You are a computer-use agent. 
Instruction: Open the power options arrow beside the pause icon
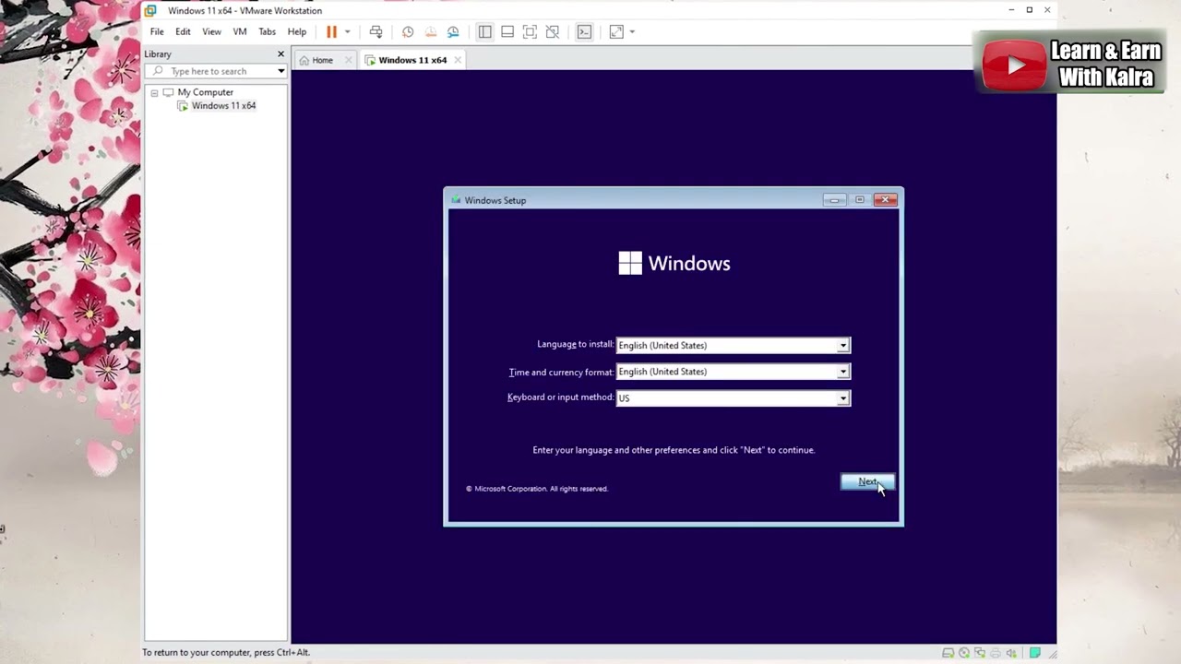coord(348,32)
